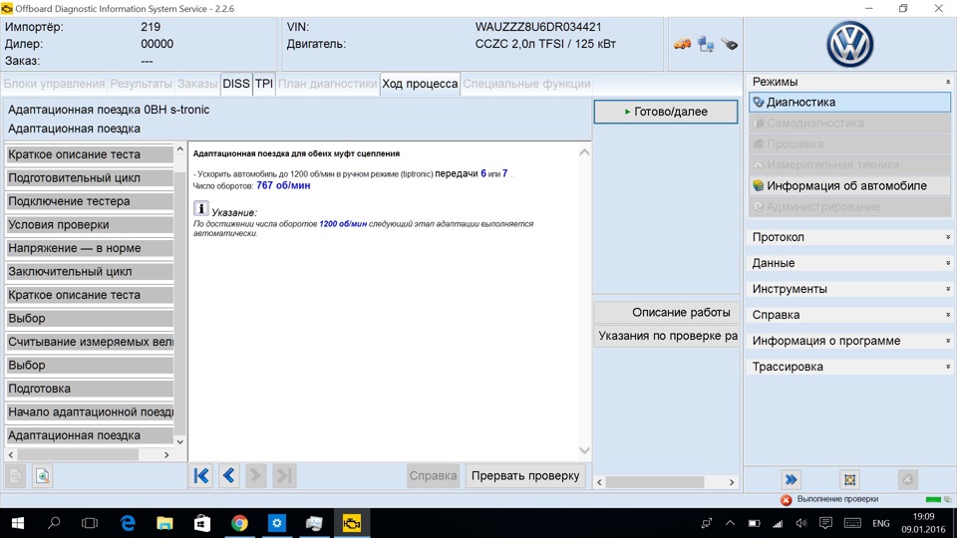Click the full-screen frame icon

pyautogui.click(x=849, y=479)
